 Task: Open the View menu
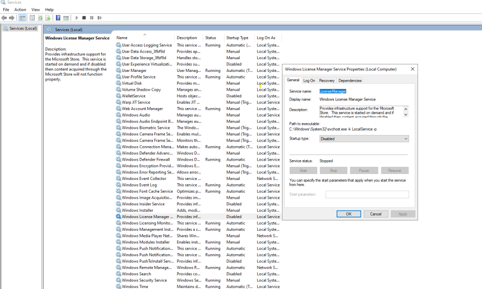click(35, 9)
